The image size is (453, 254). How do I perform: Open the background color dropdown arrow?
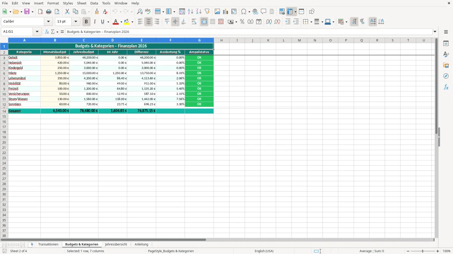pos(133,22)
